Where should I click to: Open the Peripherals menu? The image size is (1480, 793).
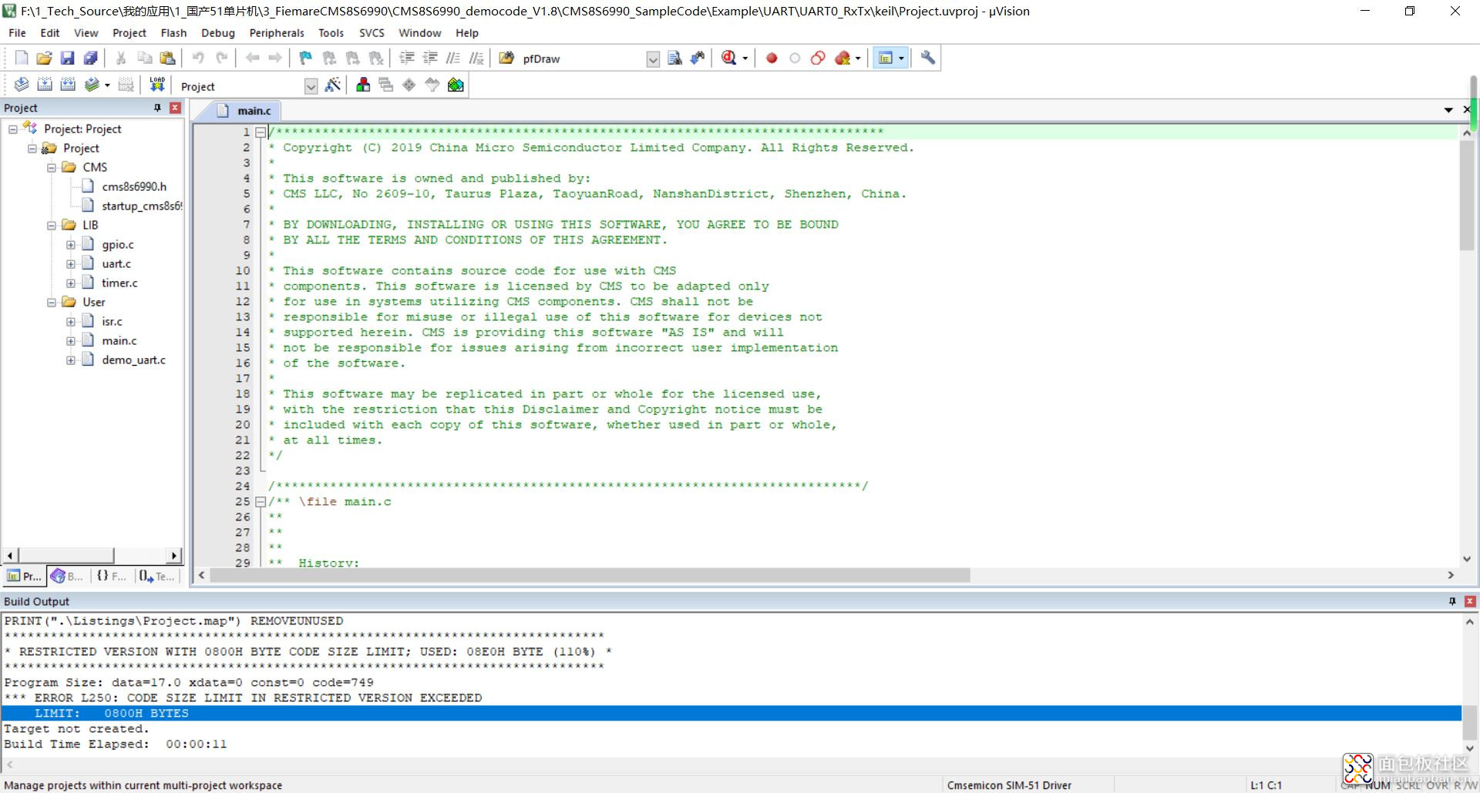point(277,33)
